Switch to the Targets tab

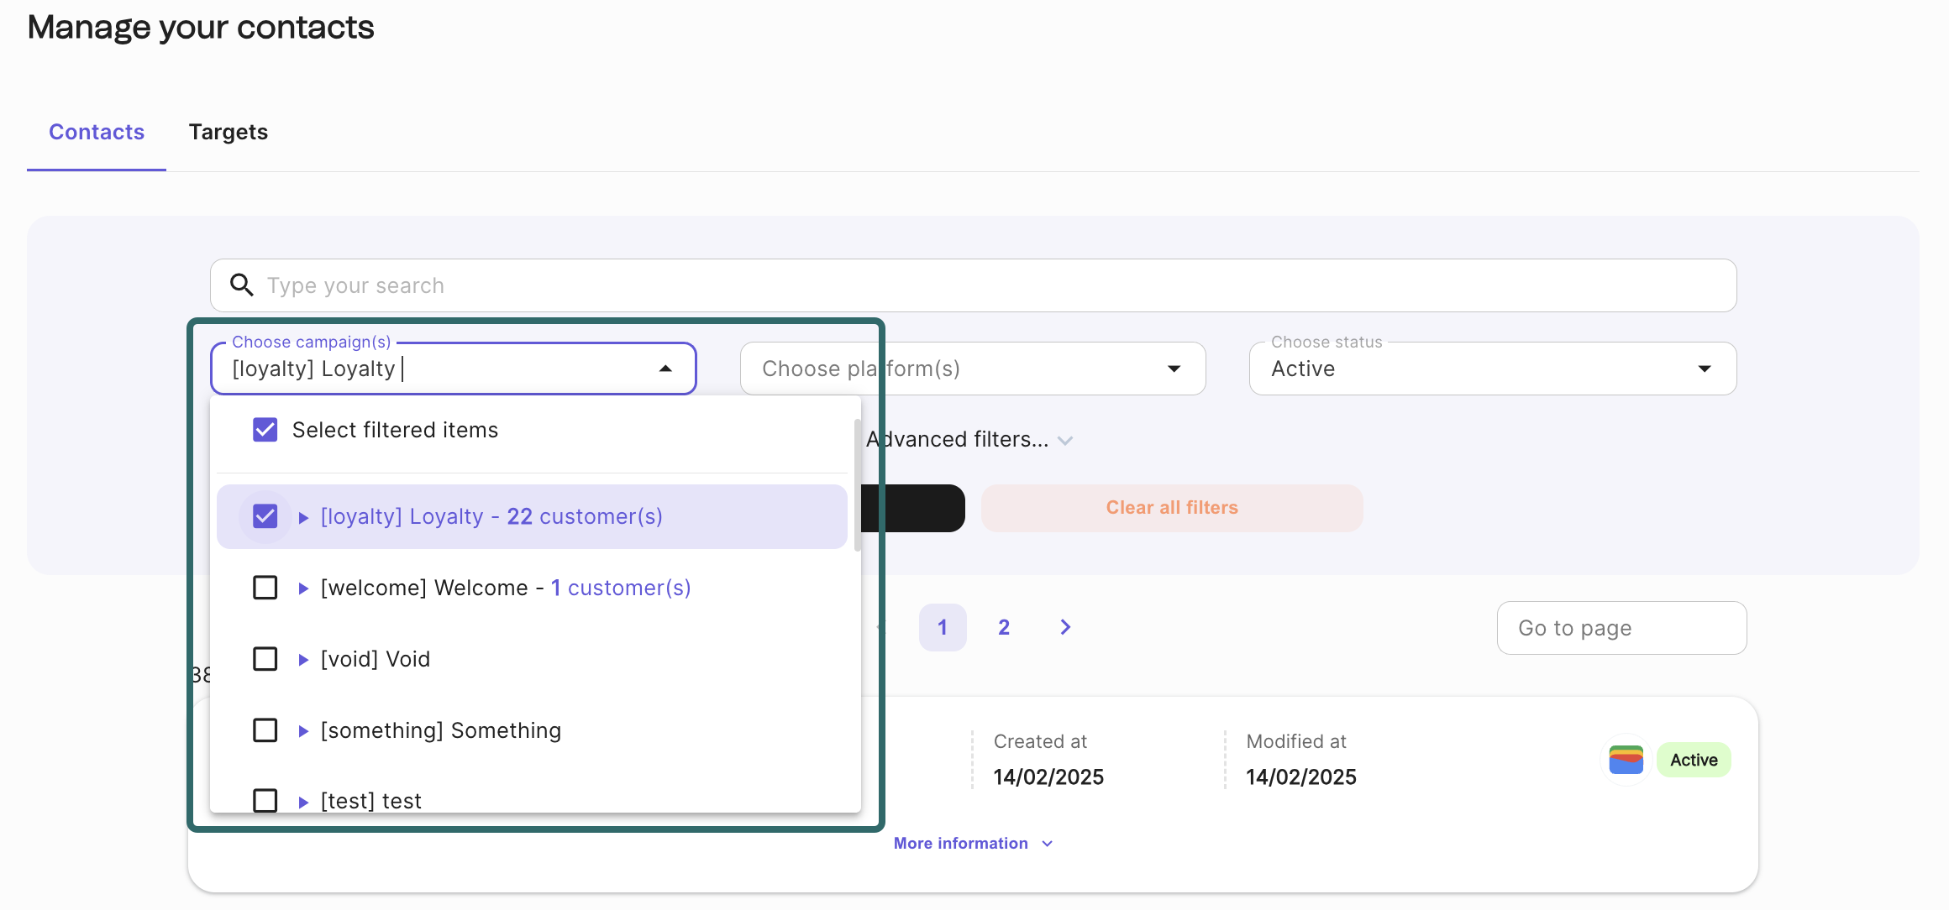tap(228, 132)
